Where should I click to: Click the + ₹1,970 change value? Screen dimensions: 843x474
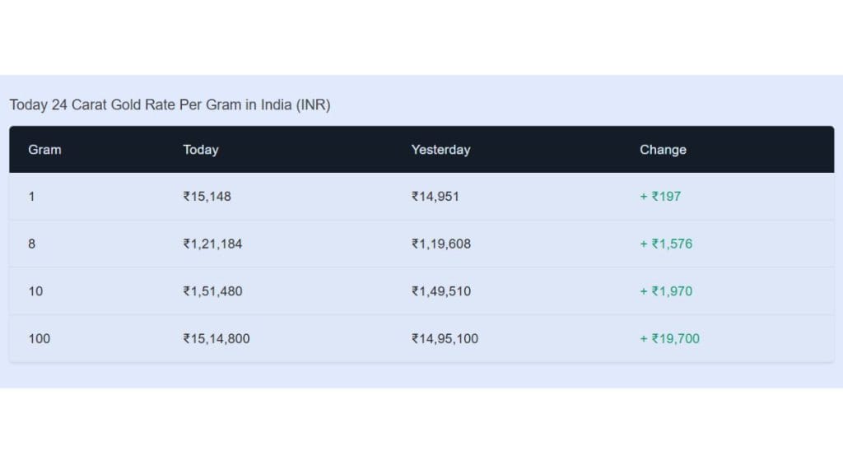pos(666,291)
